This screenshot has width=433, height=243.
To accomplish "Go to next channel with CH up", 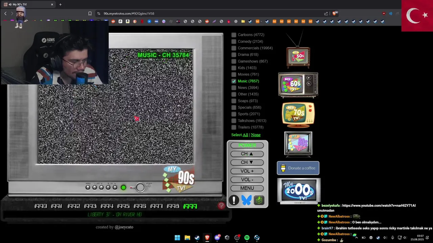I will (247, 154).
